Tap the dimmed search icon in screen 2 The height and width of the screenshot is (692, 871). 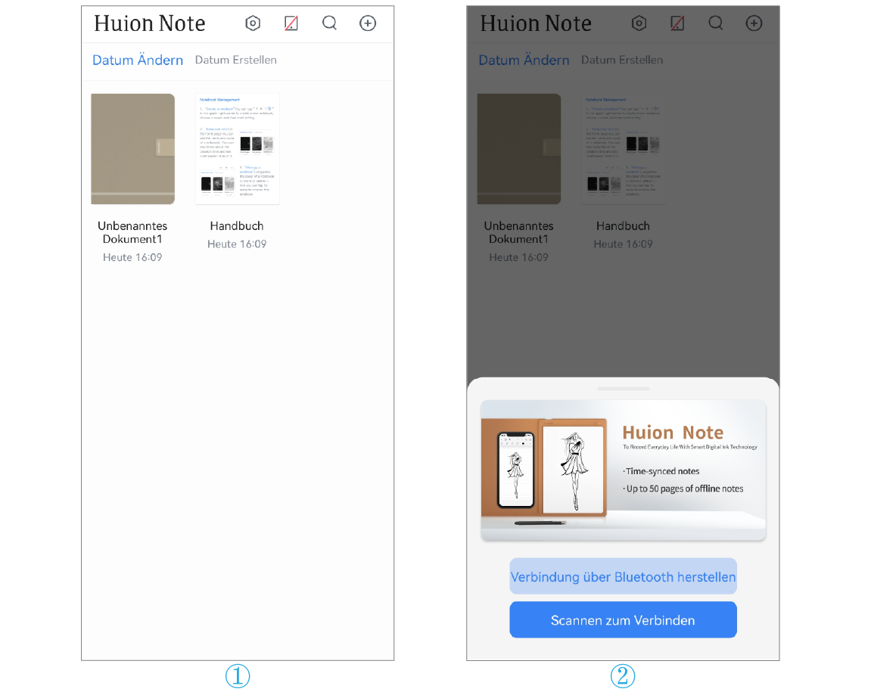pos(715,23)
